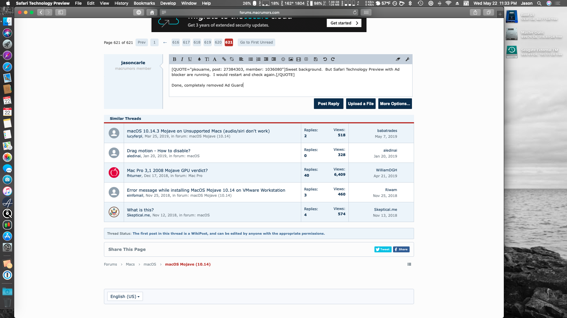This screenshot has height=318, width=567.
Task: Jump to page 616
Action: 176,42
